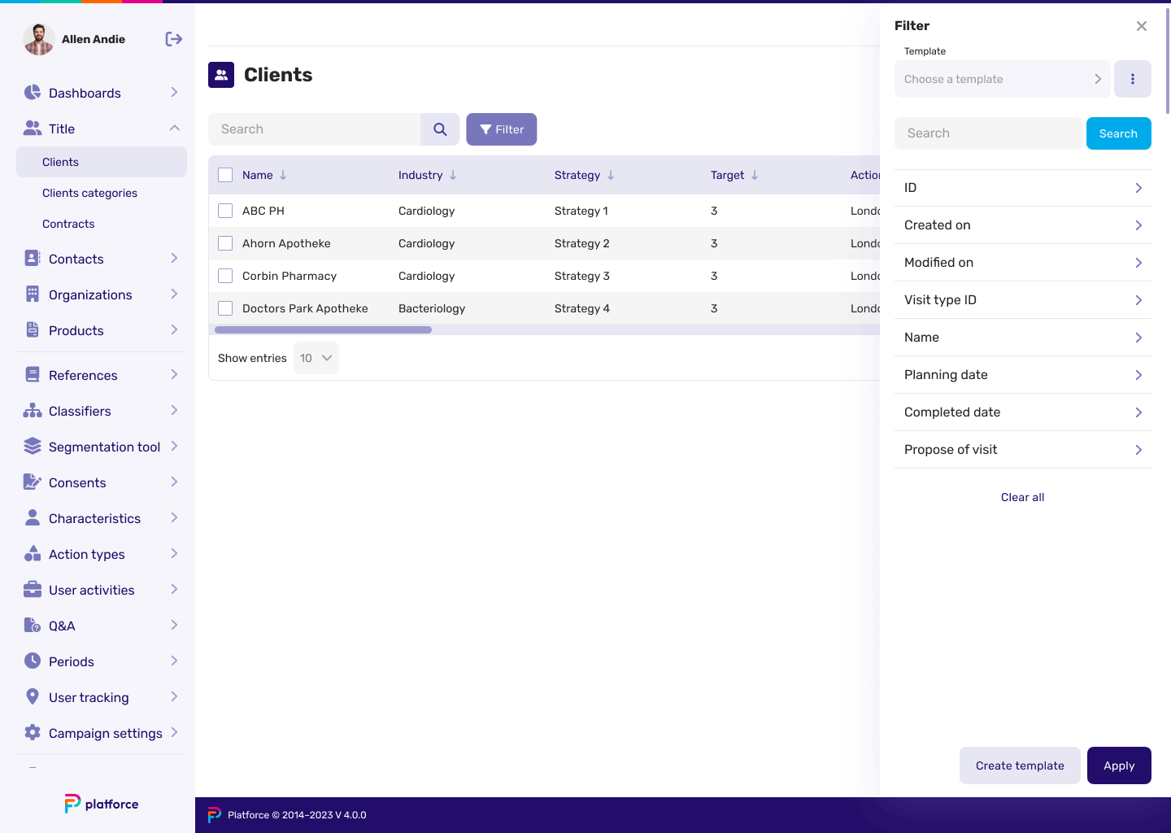This screenshot has height=833, width=1171.
Task: Click the magnifier search icon button
Action: tap(440, 129)
